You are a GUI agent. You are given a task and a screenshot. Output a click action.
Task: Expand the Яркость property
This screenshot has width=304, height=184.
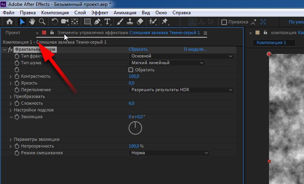[11, 83]
